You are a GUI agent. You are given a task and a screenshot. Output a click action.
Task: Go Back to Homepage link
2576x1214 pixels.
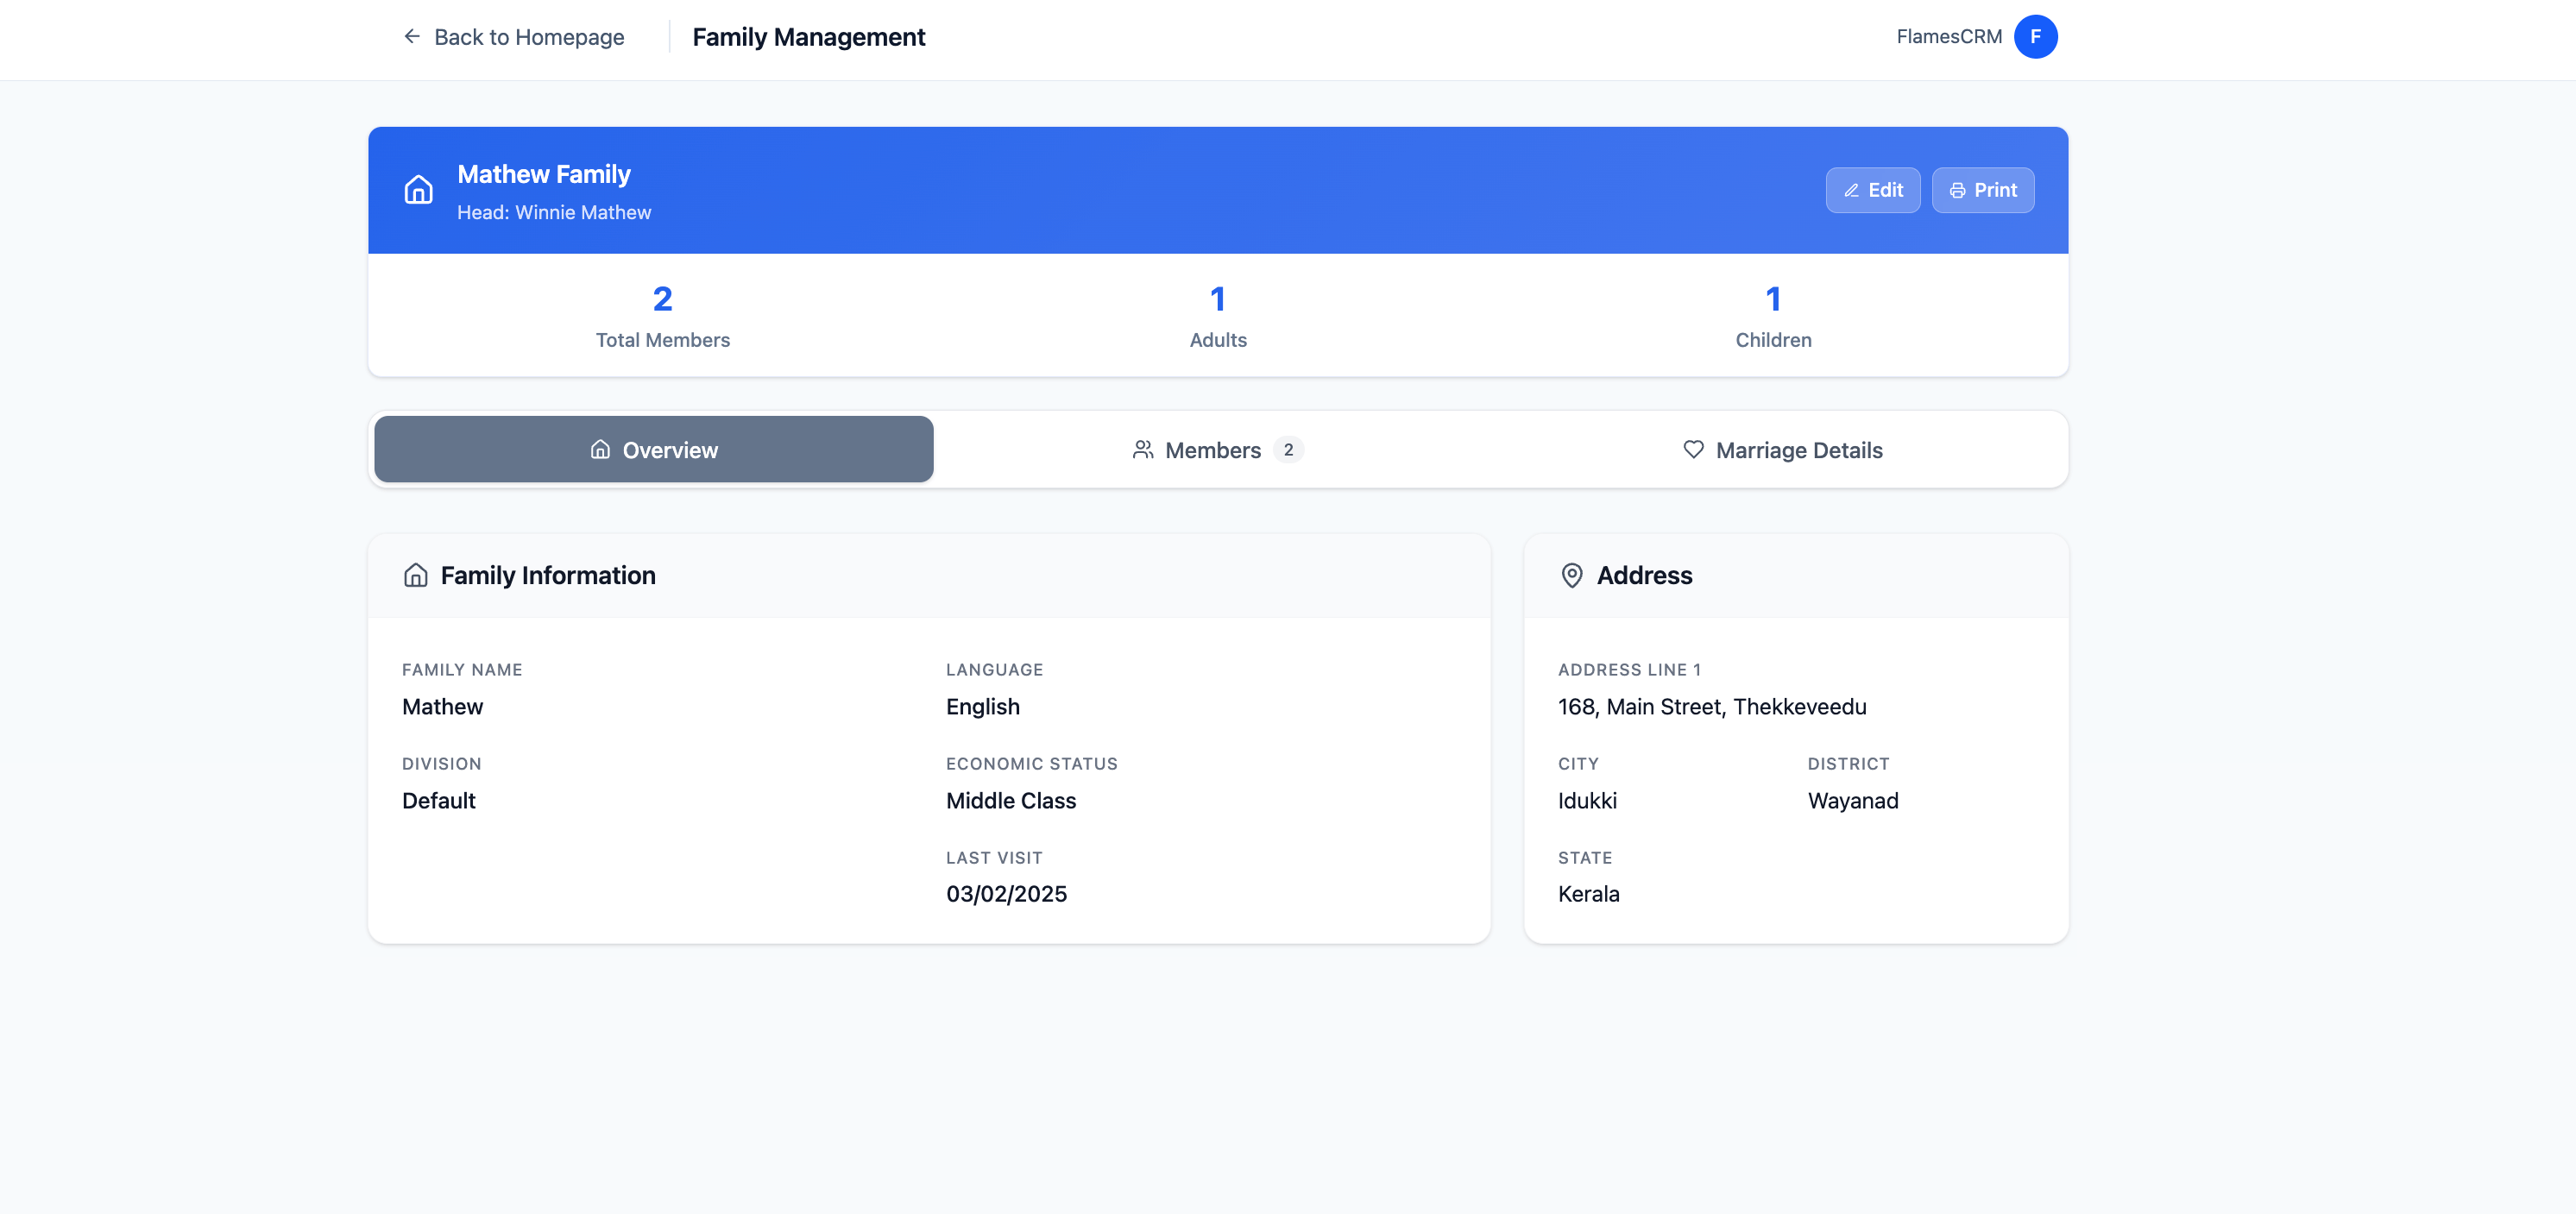point(528,37)
